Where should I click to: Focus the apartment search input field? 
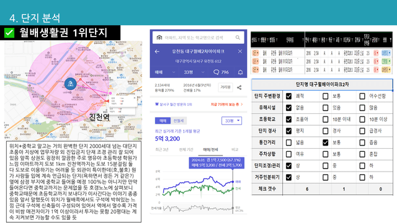coord(198,38)
